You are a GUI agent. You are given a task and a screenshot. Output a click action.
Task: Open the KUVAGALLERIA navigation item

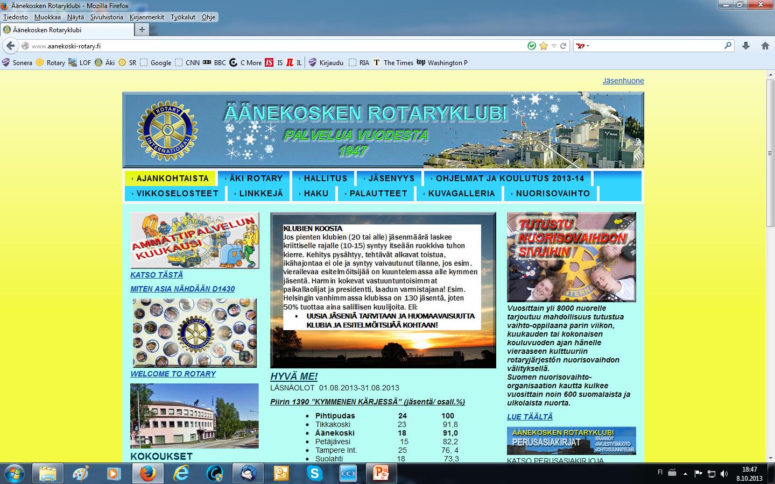tap(459, 193)
